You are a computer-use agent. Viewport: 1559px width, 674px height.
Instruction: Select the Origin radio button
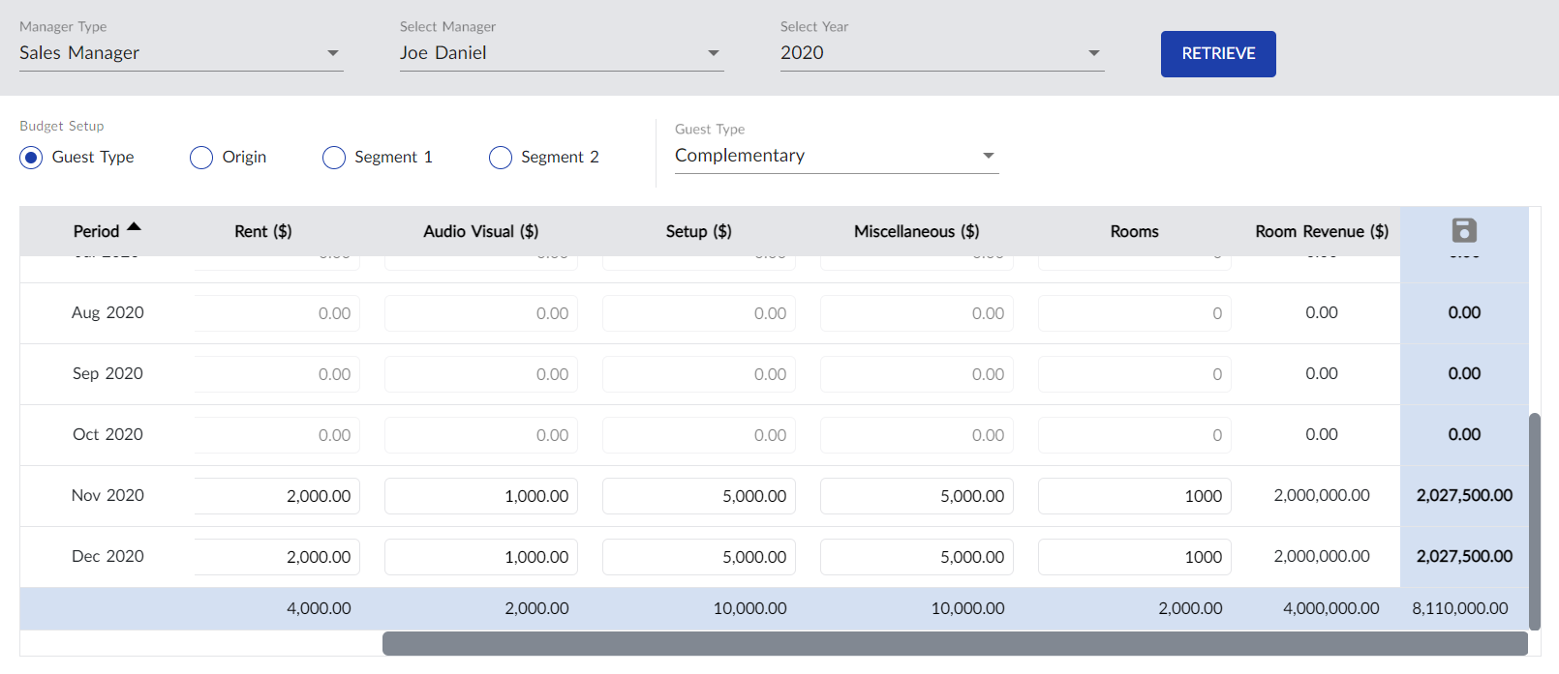coord(201,158)
